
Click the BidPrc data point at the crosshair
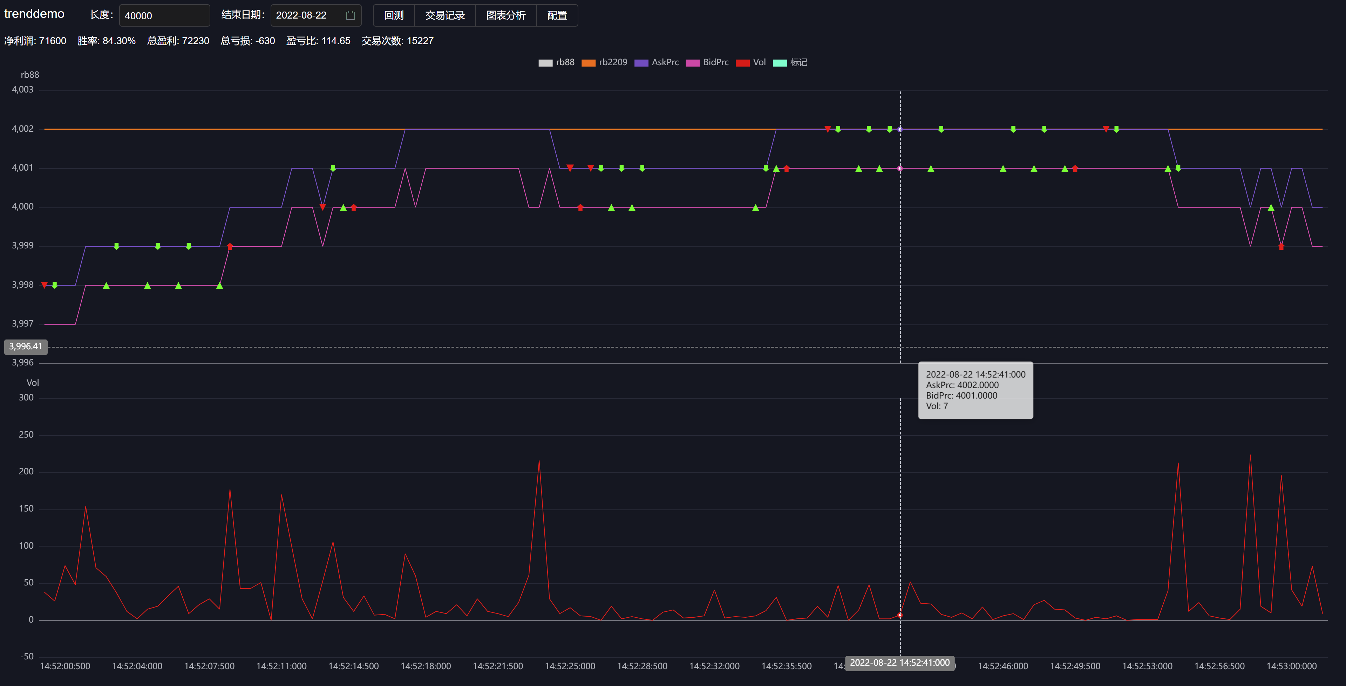point(900,168)
